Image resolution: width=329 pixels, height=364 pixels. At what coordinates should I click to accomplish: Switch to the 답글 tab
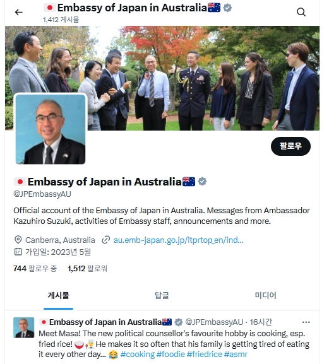coord(162,295)
